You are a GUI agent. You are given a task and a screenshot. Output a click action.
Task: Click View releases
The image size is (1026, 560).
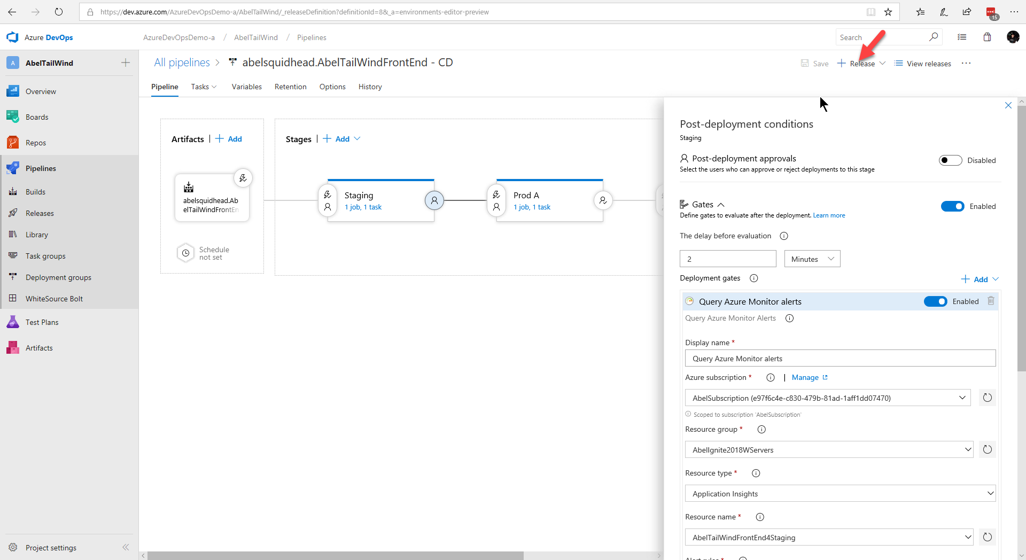tap(923, 64)
